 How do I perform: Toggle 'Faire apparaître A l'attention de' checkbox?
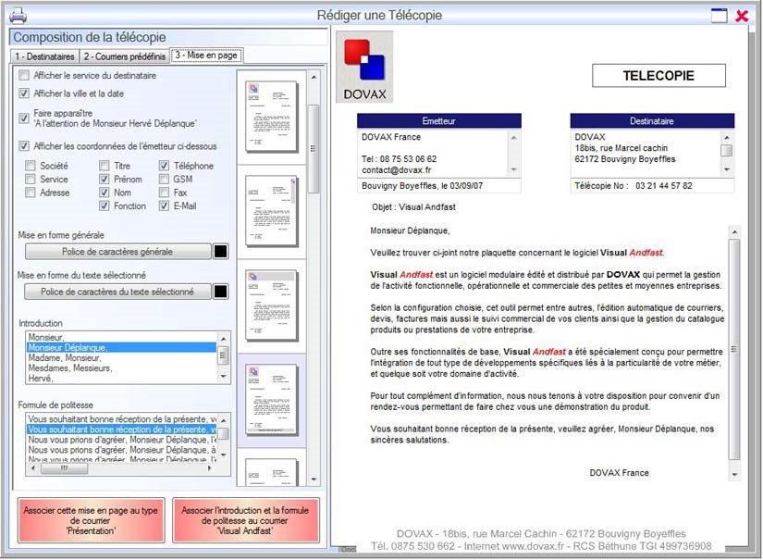tap(23, 118)
